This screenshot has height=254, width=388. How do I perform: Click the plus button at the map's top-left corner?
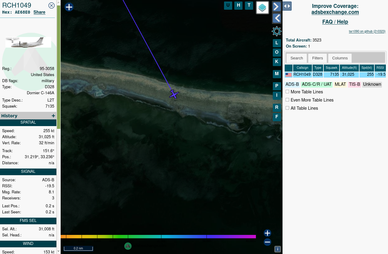[x=69, y=7]
